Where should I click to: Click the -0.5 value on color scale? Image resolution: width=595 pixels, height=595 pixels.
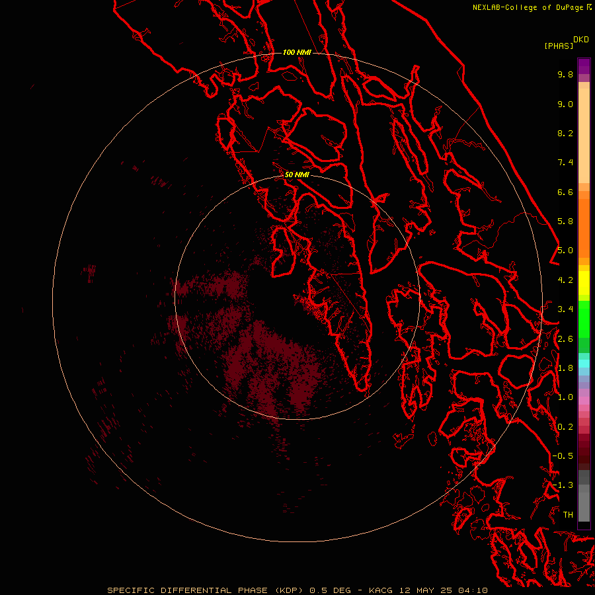pos(563,456)
